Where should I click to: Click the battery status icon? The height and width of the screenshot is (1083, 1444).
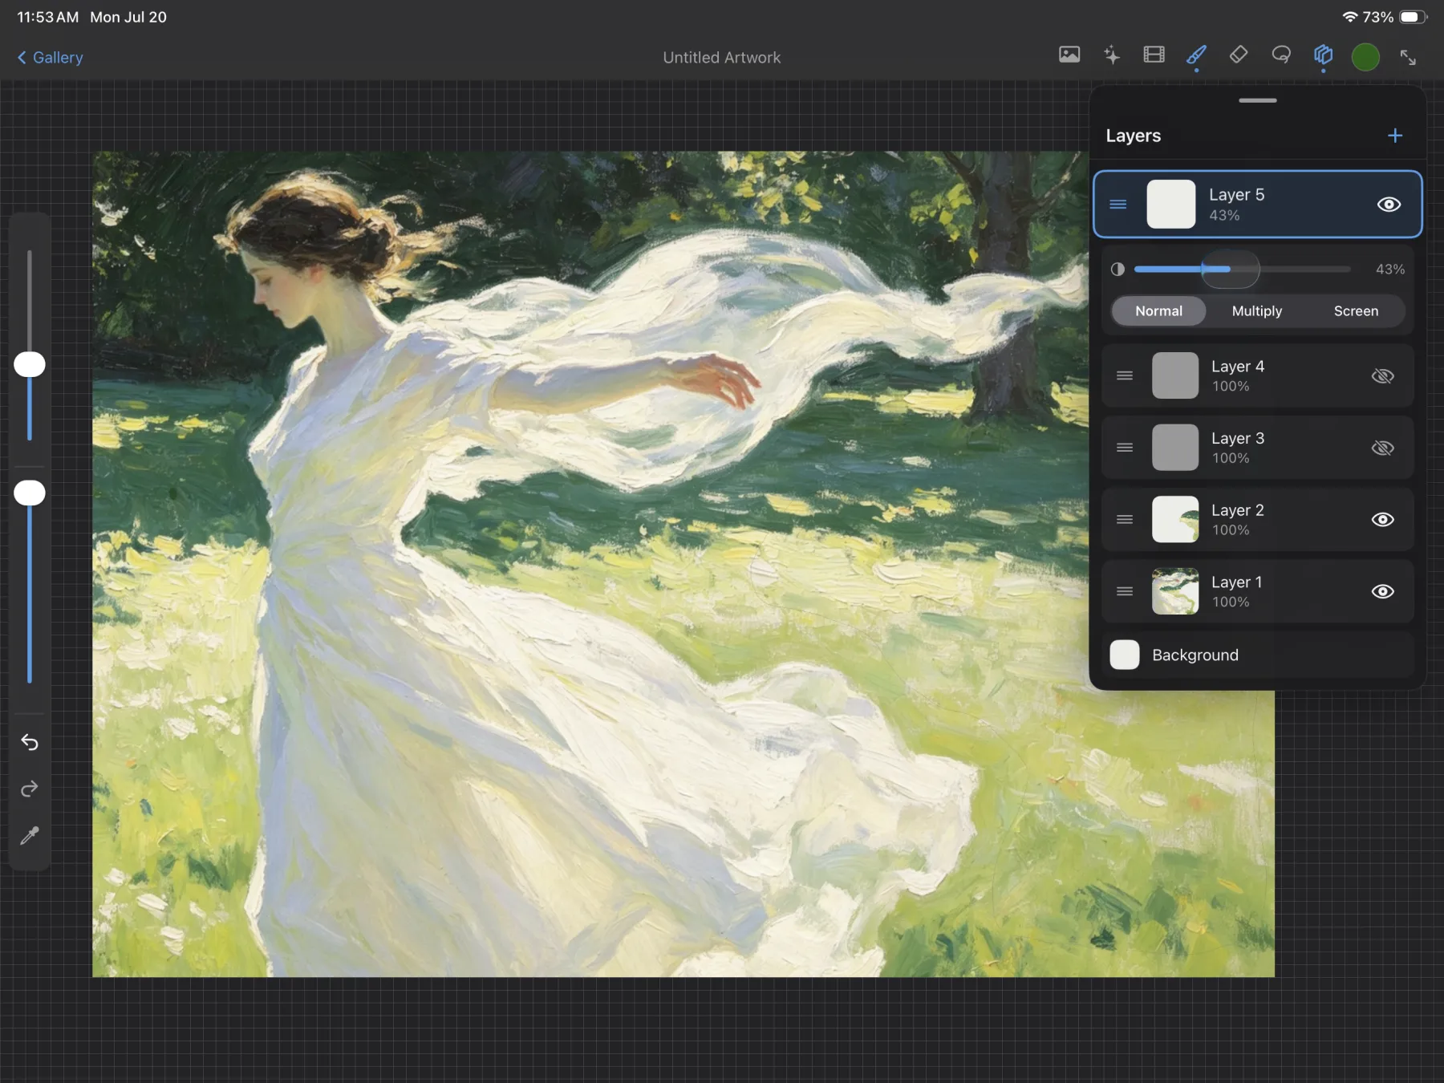1413,17
